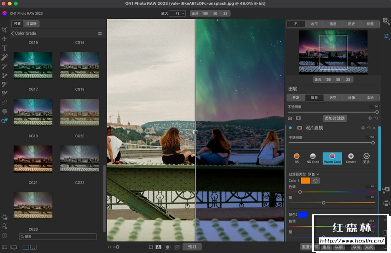Open the 双色 filter type dropdown
This screenshot has width=391, height=253.
[x=314, y=174]
